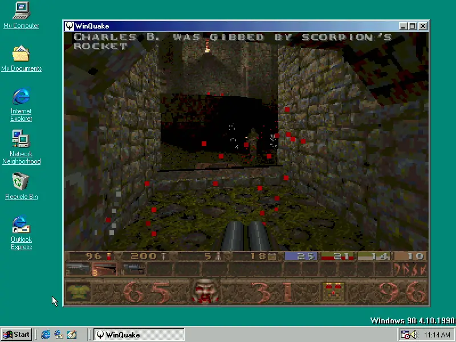Click the blue frag score 25
This screenshot has height=342, width=456.
(x=301, y=256)
